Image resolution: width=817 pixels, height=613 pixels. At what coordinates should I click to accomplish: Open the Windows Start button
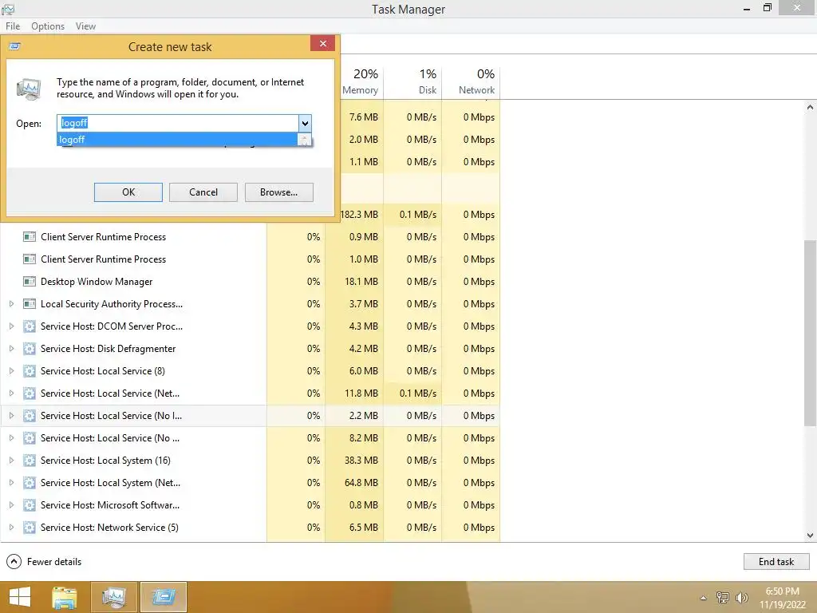click(x=20, y=597)
